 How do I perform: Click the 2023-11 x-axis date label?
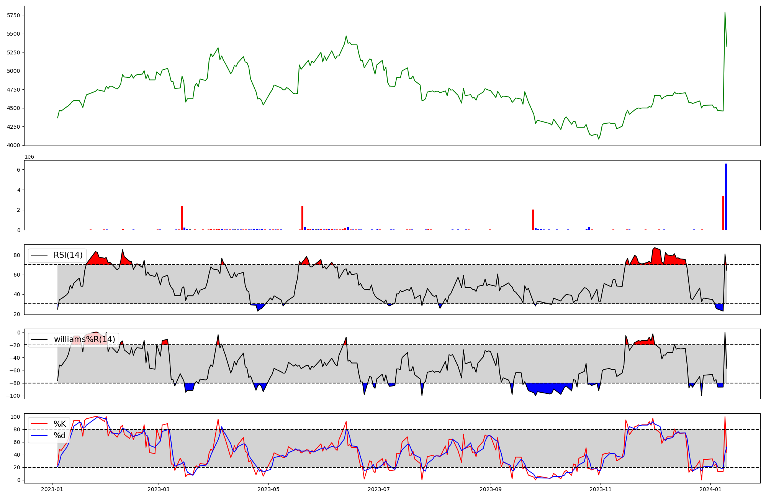click(x=601, y=489)
